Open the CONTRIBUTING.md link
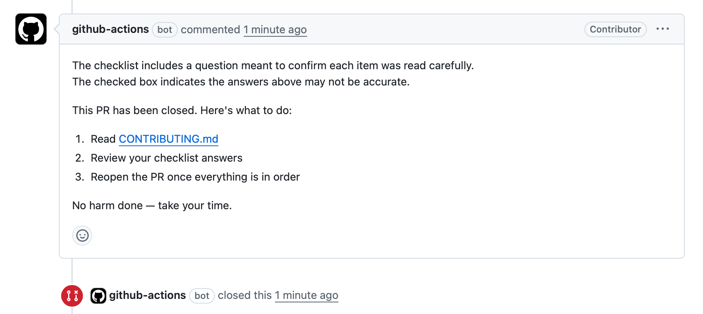The height and width of the screenshot is (314, 703). tap(168, 139)
